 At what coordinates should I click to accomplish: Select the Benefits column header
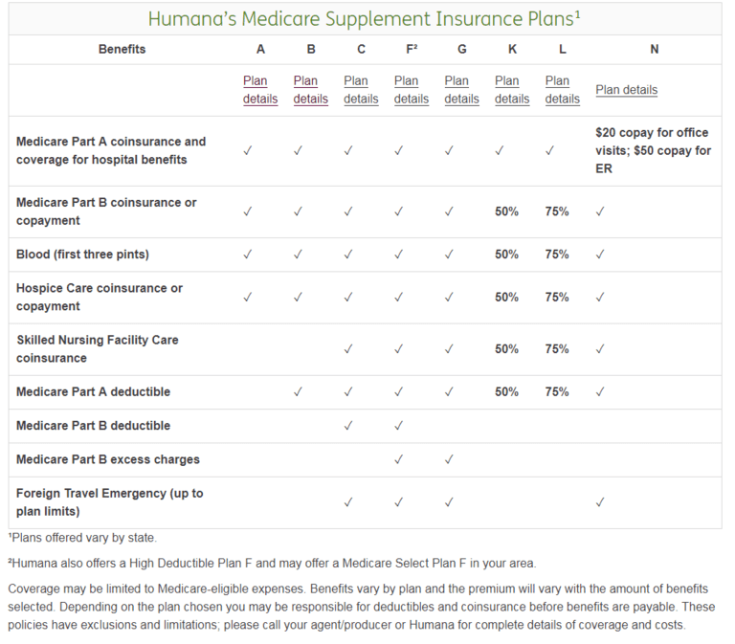click(x=122, y=50)
